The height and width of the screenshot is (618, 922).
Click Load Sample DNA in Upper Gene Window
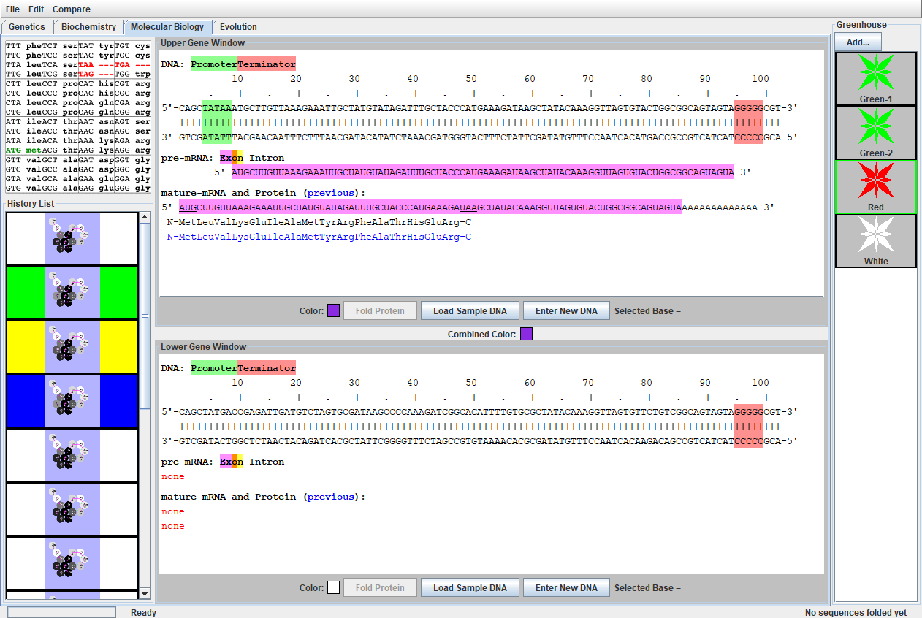click(469, 310)
